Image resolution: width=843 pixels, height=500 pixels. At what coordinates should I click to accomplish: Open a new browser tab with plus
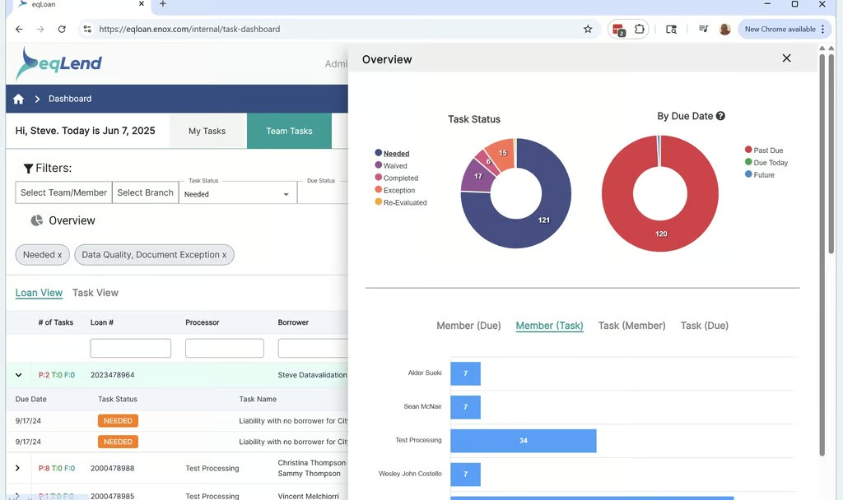(x=162, y=4)
